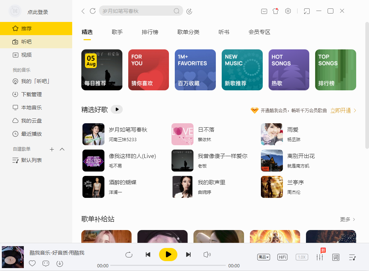Switch to 会员专区 tab
The image size is (369, 271).
pos(259,32)
